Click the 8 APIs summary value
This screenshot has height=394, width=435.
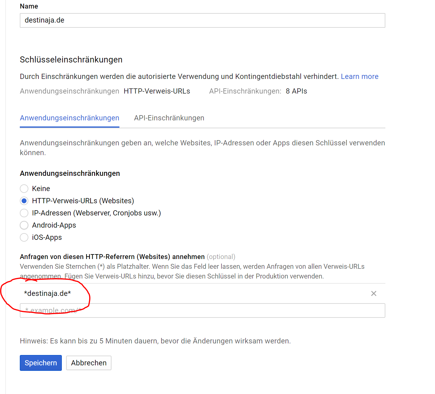[296, 91]
